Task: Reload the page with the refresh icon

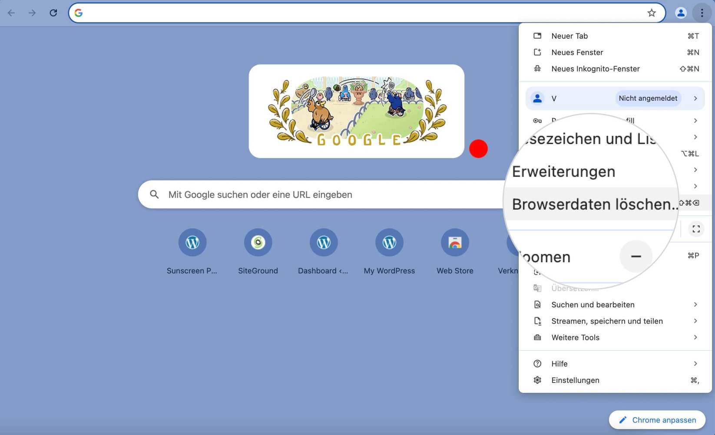Action: tap(53, 13)
